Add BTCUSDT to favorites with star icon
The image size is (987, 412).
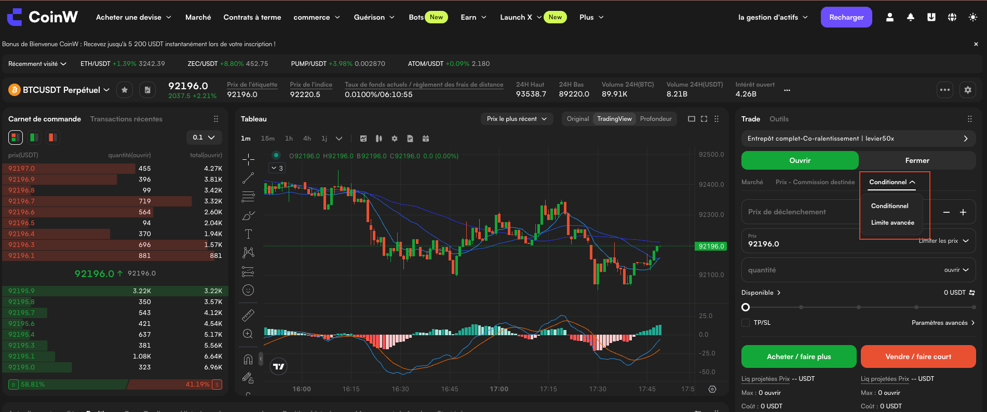tap(125, 90)
